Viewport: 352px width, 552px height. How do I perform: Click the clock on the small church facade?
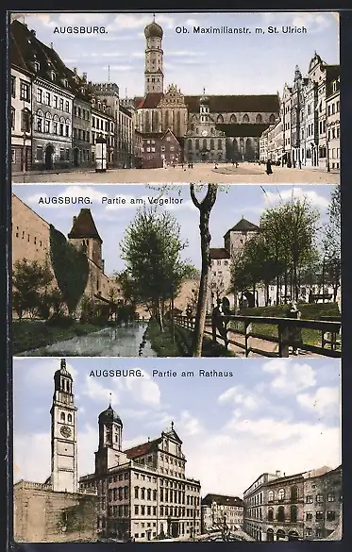pos(204,134)
